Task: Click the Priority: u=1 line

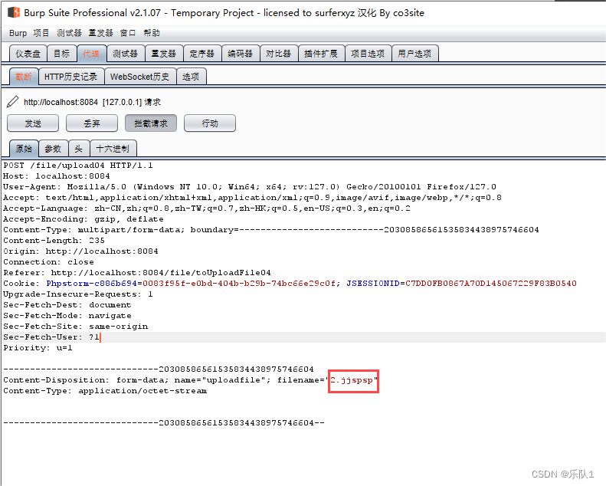Action: point(38,348)
